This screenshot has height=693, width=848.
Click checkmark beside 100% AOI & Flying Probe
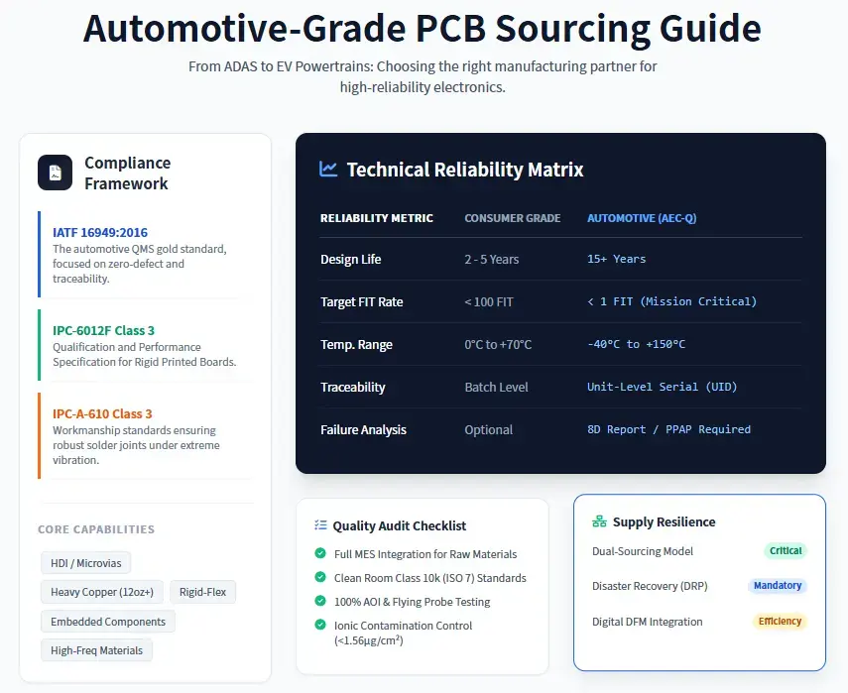tap(320, 602)
